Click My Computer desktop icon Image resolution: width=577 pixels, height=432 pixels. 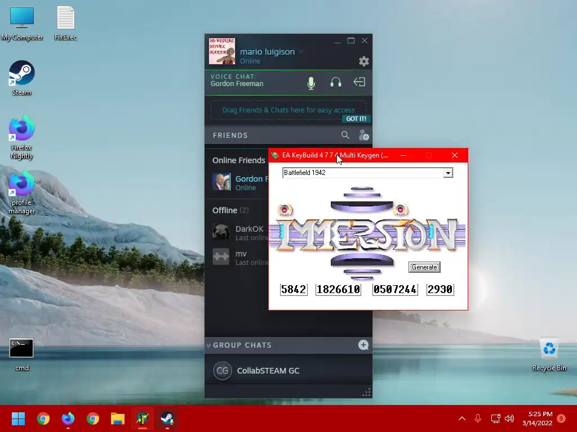coord(22,23)
